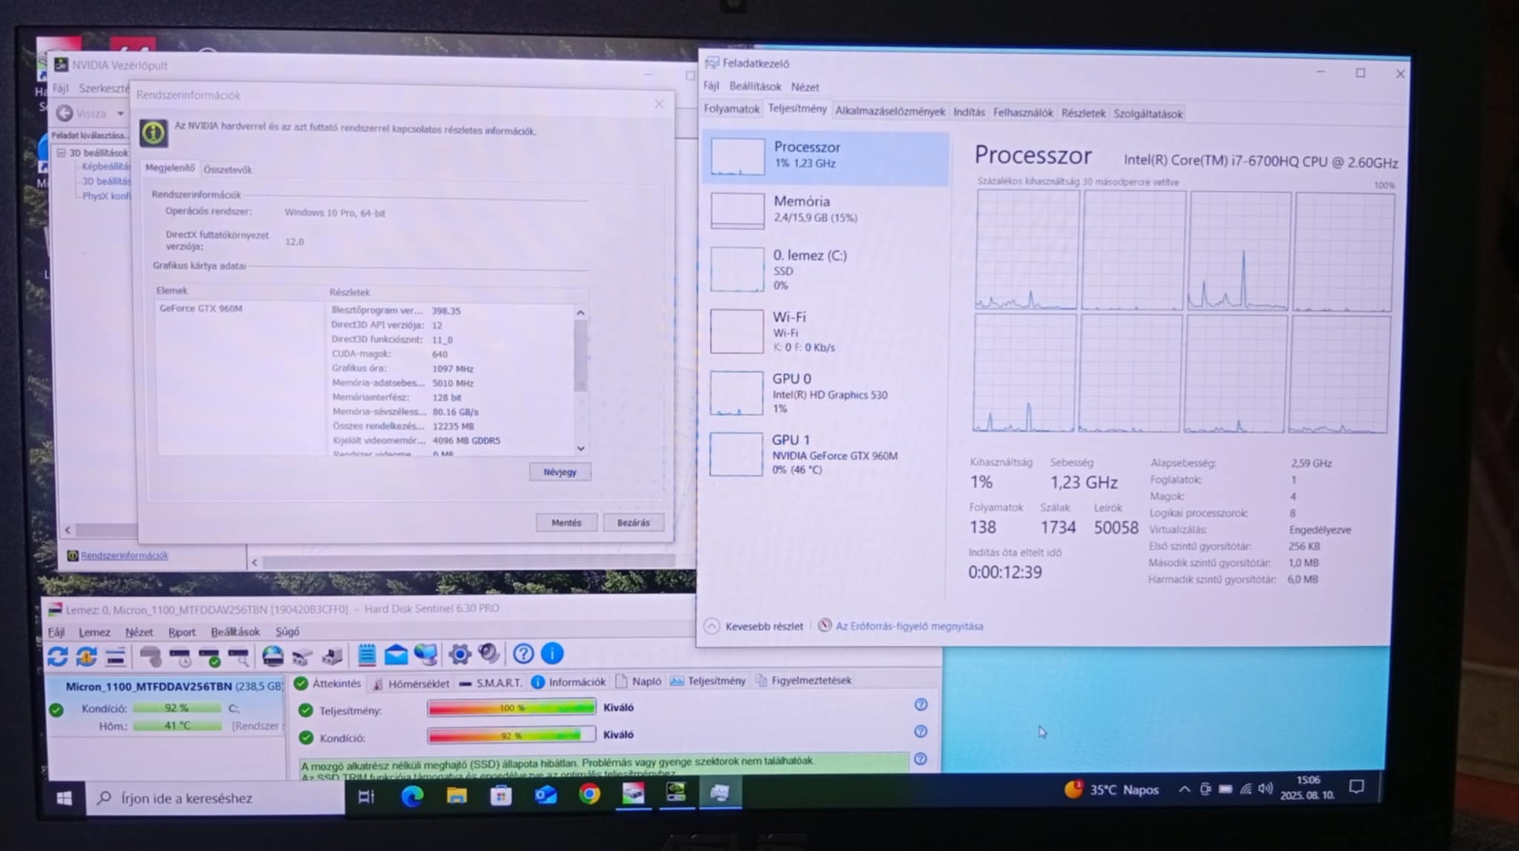Viewport: 1519px width, 851px height.
Task: Click the refresh icon in Hard Disk Sentinel toolbar
Action: 57,655
